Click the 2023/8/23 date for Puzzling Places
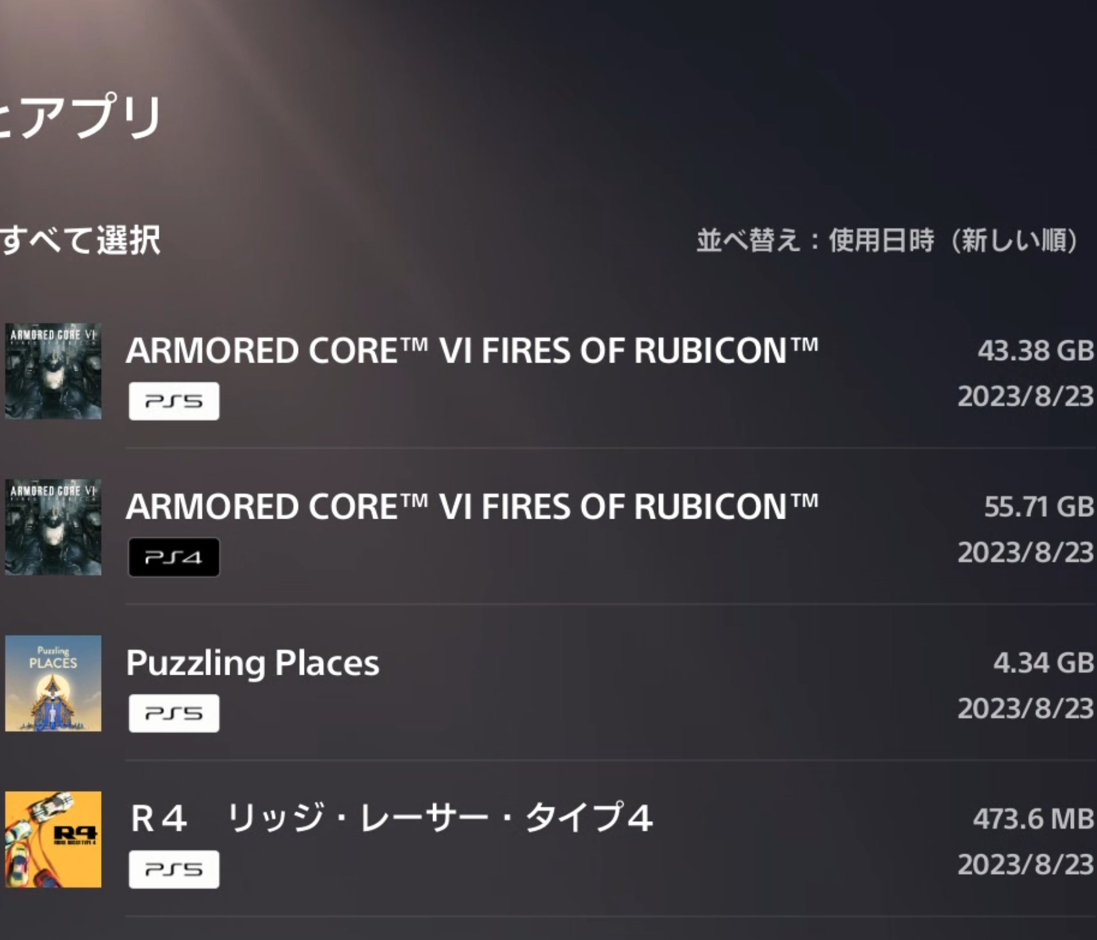1097x940 pixels. click(x=1025, y=709)
